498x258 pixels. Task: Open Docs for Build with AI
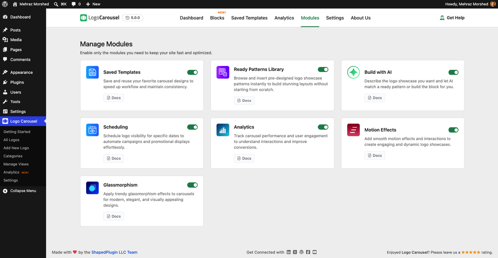click(375, 98)
